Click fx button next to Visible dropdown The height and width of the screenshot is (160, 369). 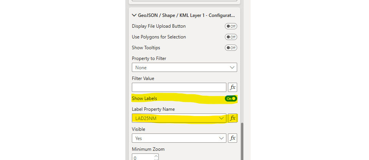click(232, 138)
